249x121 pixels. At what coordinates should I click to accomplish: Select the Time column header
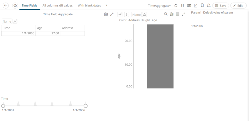point(18,28)
